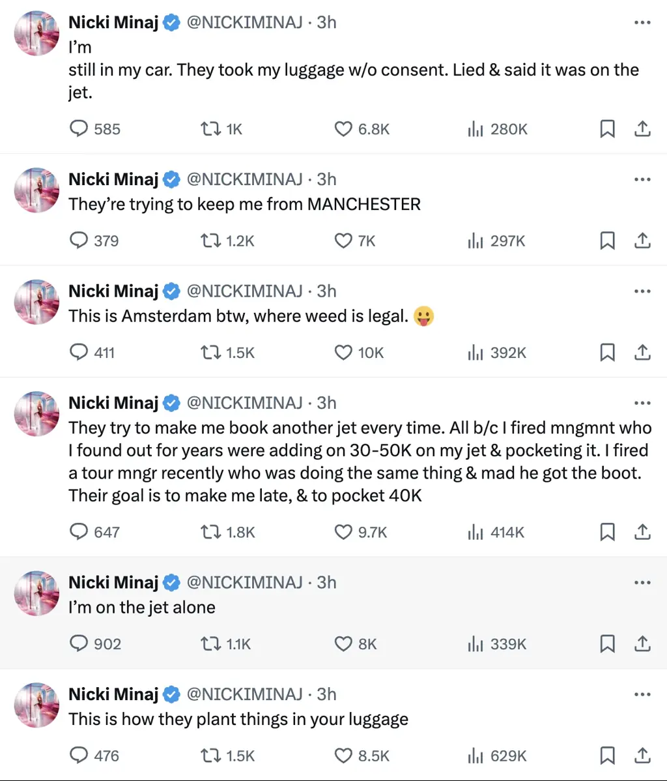Expand more options for the 'plant things in your luggage' tweet
The width and height of the screenshot is (667, 781).
(x=642, y=694)
